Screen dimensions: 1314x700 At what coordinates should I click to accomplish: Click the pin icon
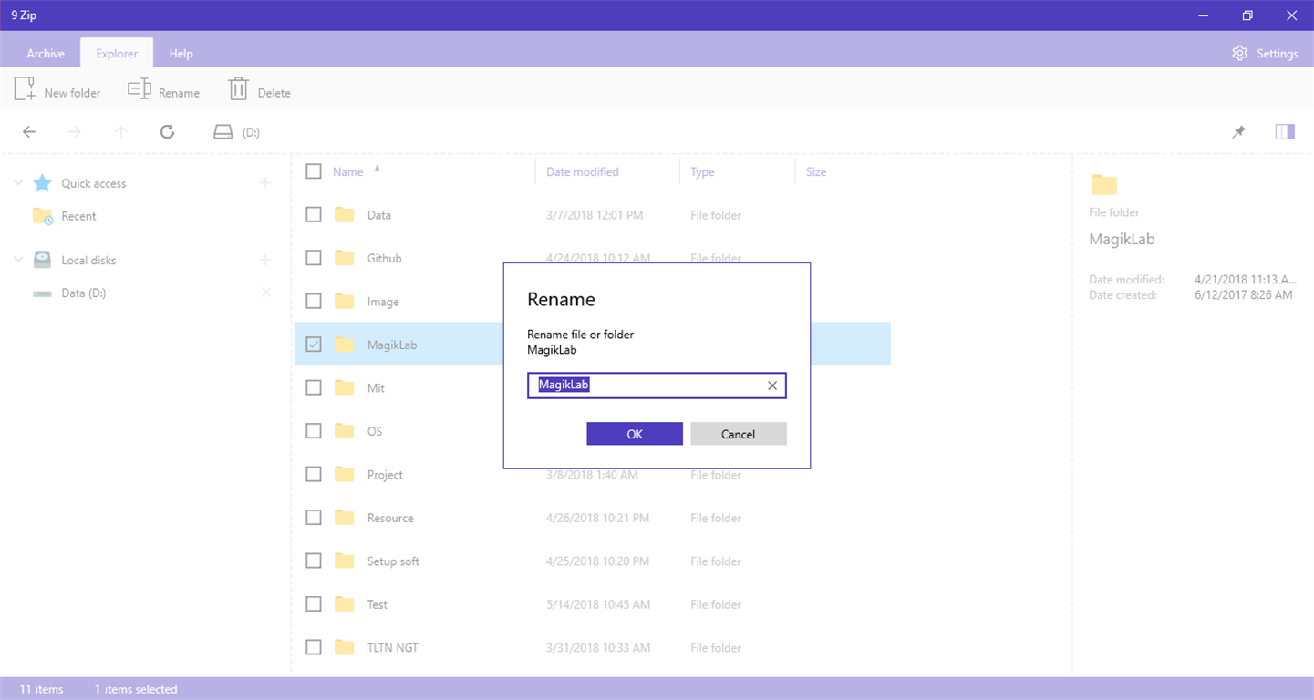pyautogui.click(x=1238, y=132)
